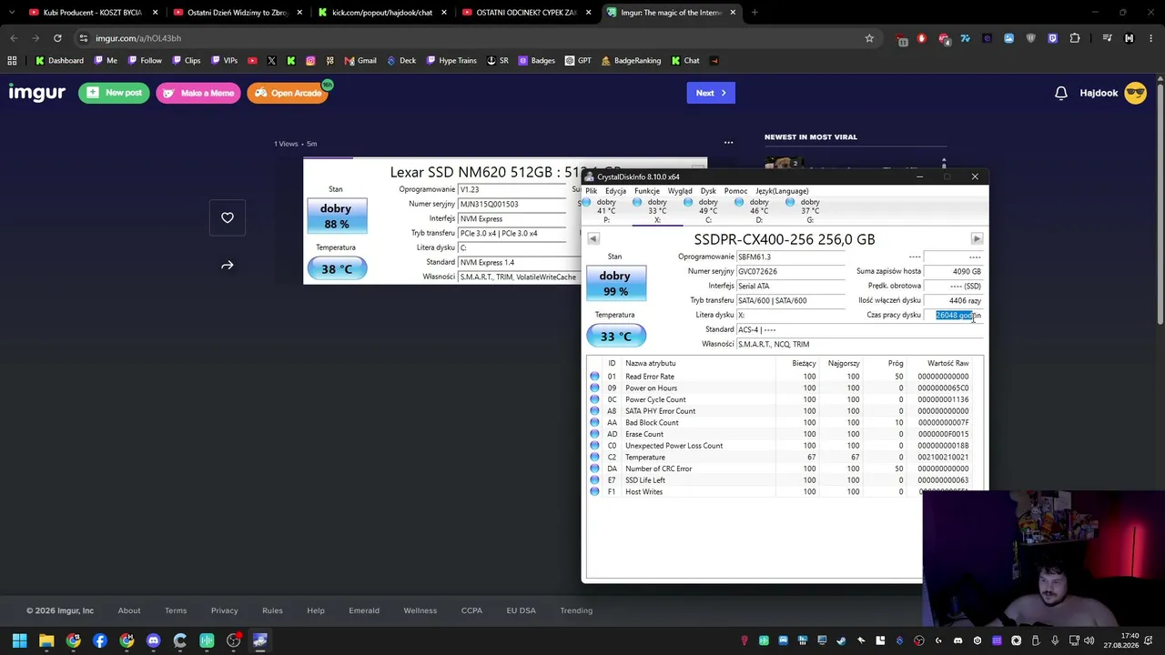
Task: Open File Explorer from the taskbar
Action: (46, 640)
